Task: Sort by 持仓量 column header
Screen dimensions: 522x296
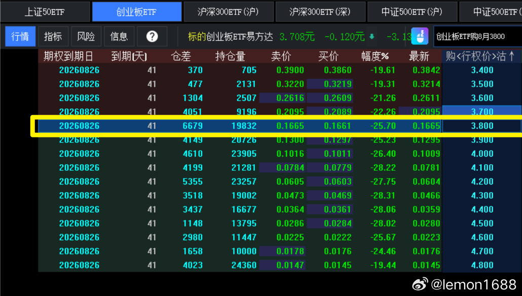Action: pyautogui.click(x=231, y=56)
